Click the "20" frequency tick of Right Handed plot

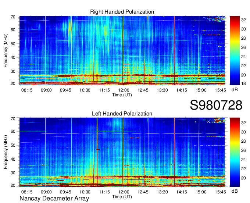(x=13, y=83)
